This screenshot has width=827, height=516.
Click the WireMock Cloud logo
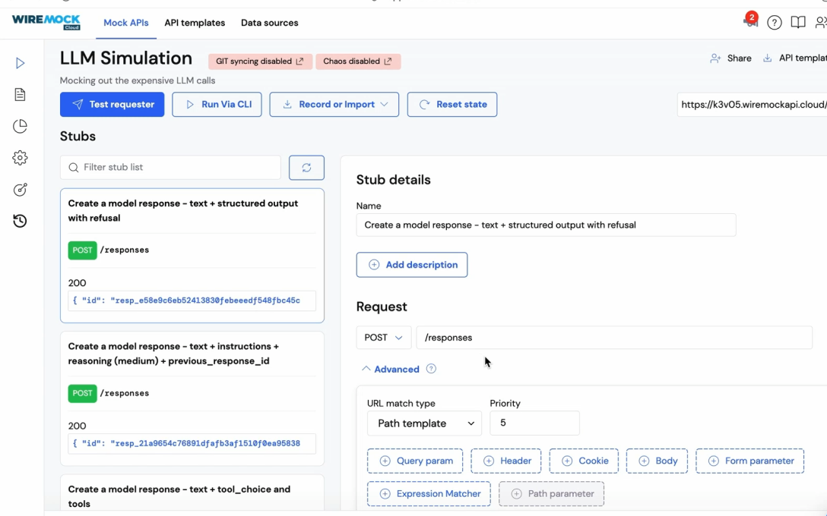click(46, 22)
